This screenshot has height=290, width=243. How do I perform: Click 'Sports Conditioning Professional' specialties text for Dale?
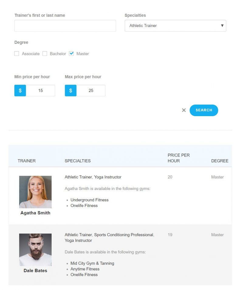click(x=124, y=235)
